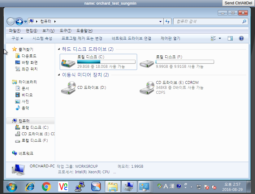Click the IME A input mode indicator
255x194 pixels.
pyautogui.click(x=166, y=186)
